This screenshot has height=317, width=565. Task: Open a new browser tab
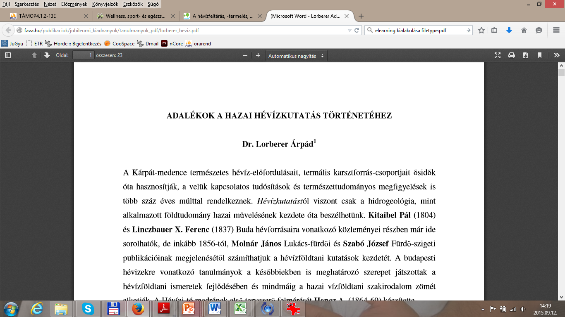coord(361,16)
